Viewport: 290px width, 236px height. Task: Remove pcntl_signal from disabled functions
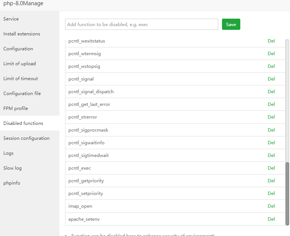[x=271, y=79]
